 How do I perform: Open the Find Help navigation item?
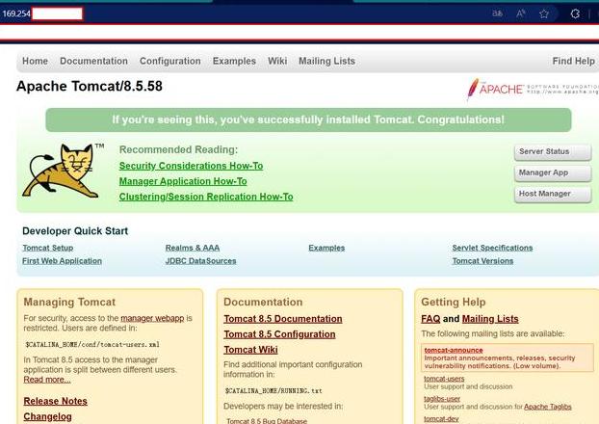[x=573, y=61]
